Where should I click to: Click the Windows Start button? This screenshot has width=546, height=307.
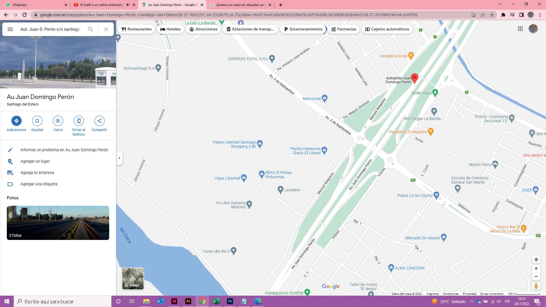[7, 301]
